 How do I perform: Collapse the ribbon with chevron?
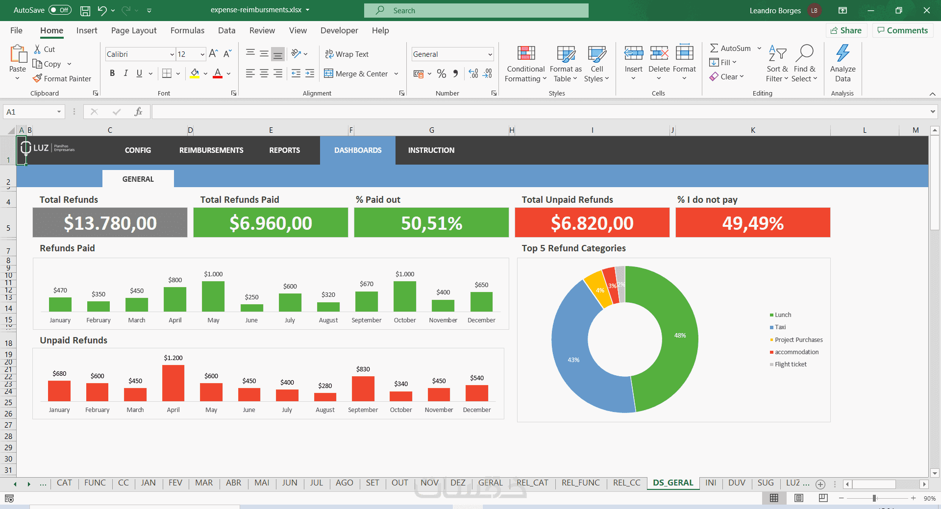tap(932, 94)
